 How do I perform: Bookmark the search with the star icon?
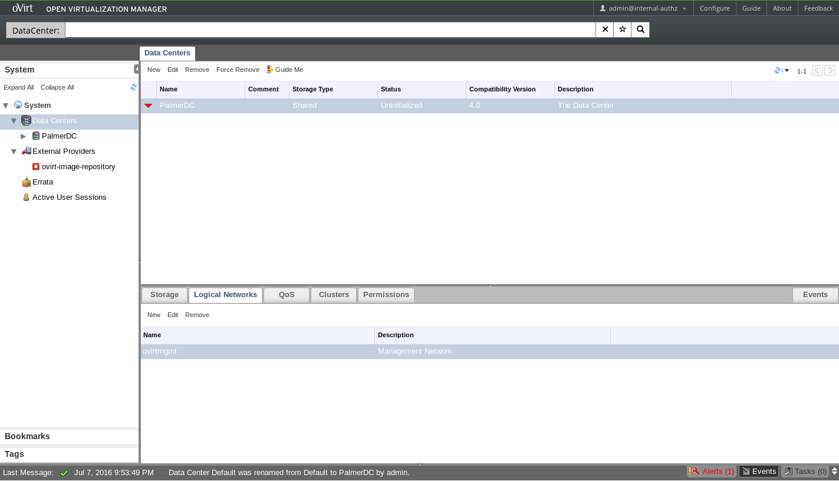623,29
